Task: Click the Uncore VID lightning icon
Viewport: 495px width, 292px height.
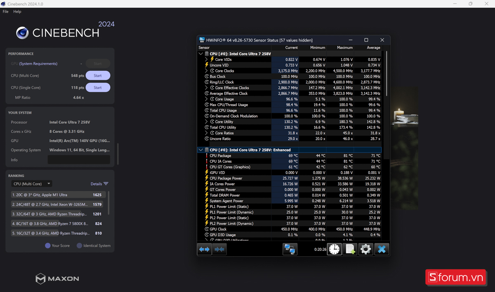Action: click(207, 65)
